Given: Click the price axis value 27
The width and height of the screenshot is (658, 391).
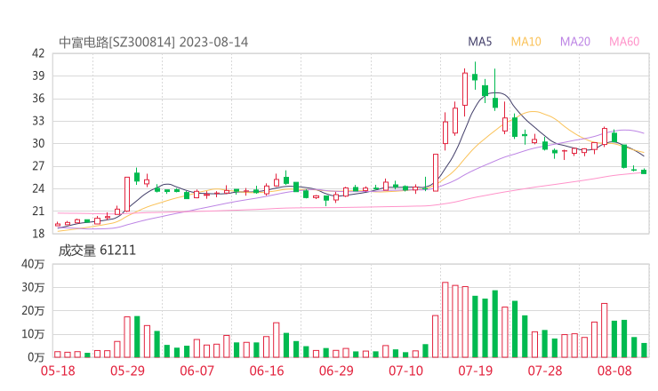Looking at the screenshot, I should (38, 166).
